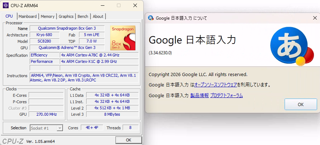Close the Google Japanese Input about dialog
This screenshot has width=320, height=145.
click(x=315, y=18)
